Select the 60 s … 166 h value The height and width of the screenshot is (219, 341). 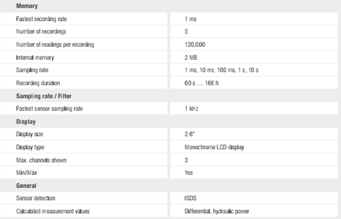point(202,83)
